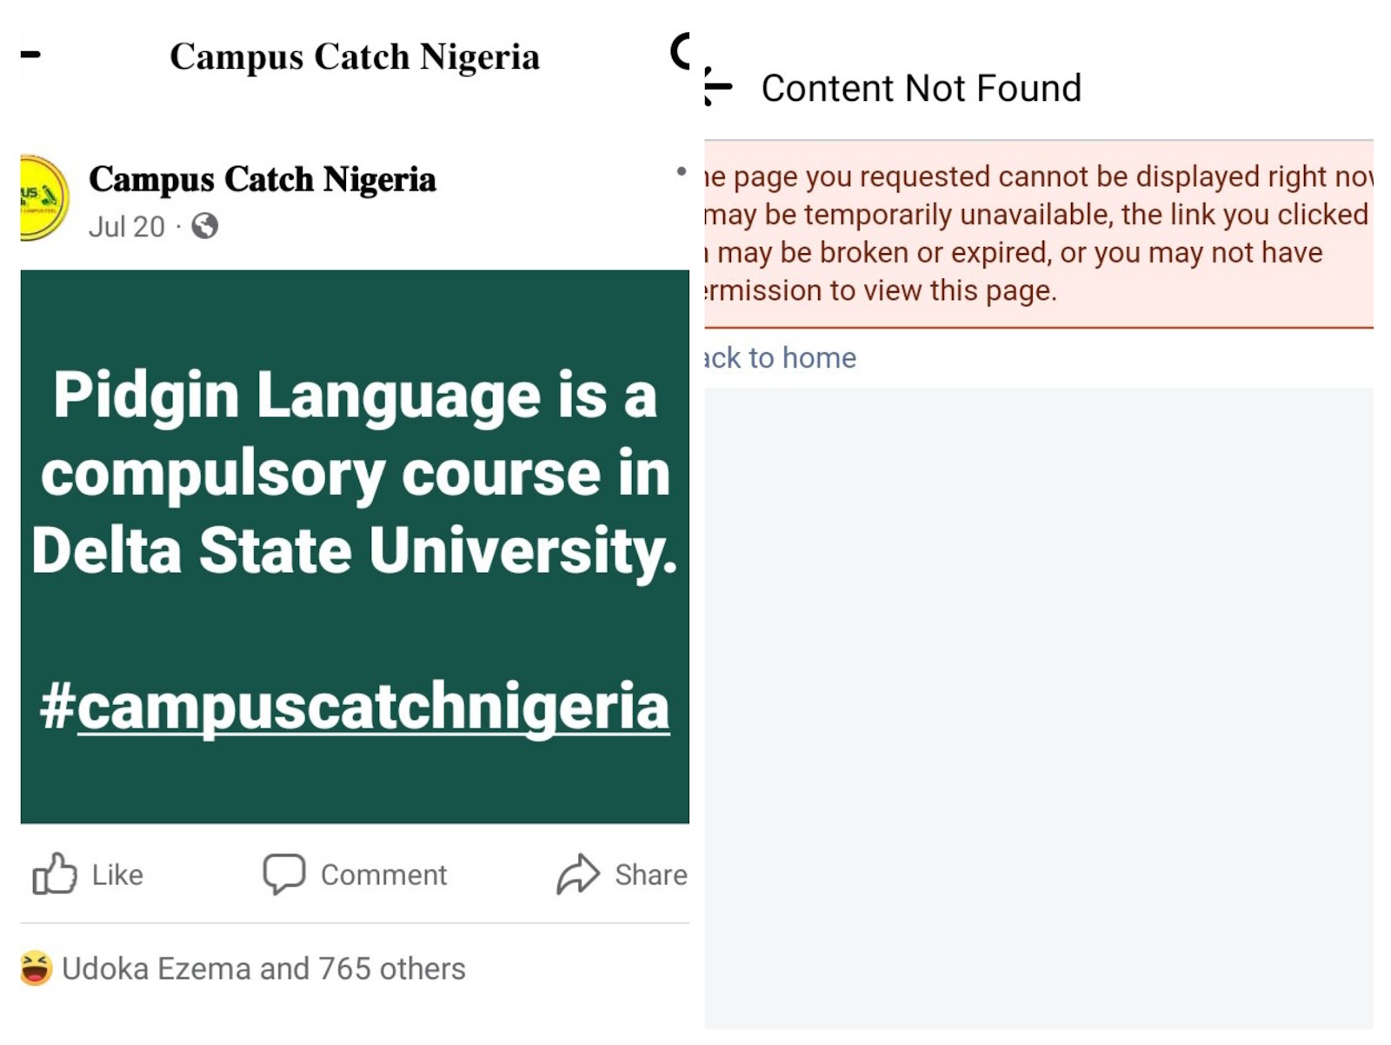Tap the back arrow beside Campus Catch Nigeria header
The height and width of the screenshot is (1045, 1391).
pyautogui.click(x=30, y=55)
